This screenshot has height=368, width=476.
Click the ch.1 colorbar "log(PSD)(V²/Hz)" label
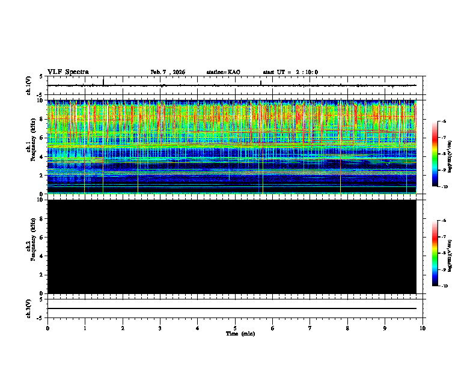tap(450, 157)
